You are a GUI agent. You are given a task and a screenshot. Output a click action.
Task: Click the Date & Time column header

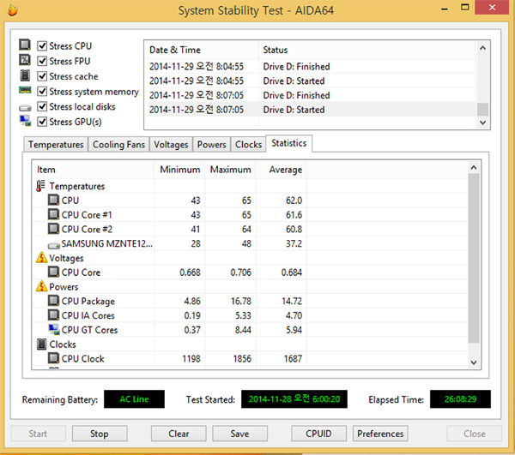click(x=202, y=50)
